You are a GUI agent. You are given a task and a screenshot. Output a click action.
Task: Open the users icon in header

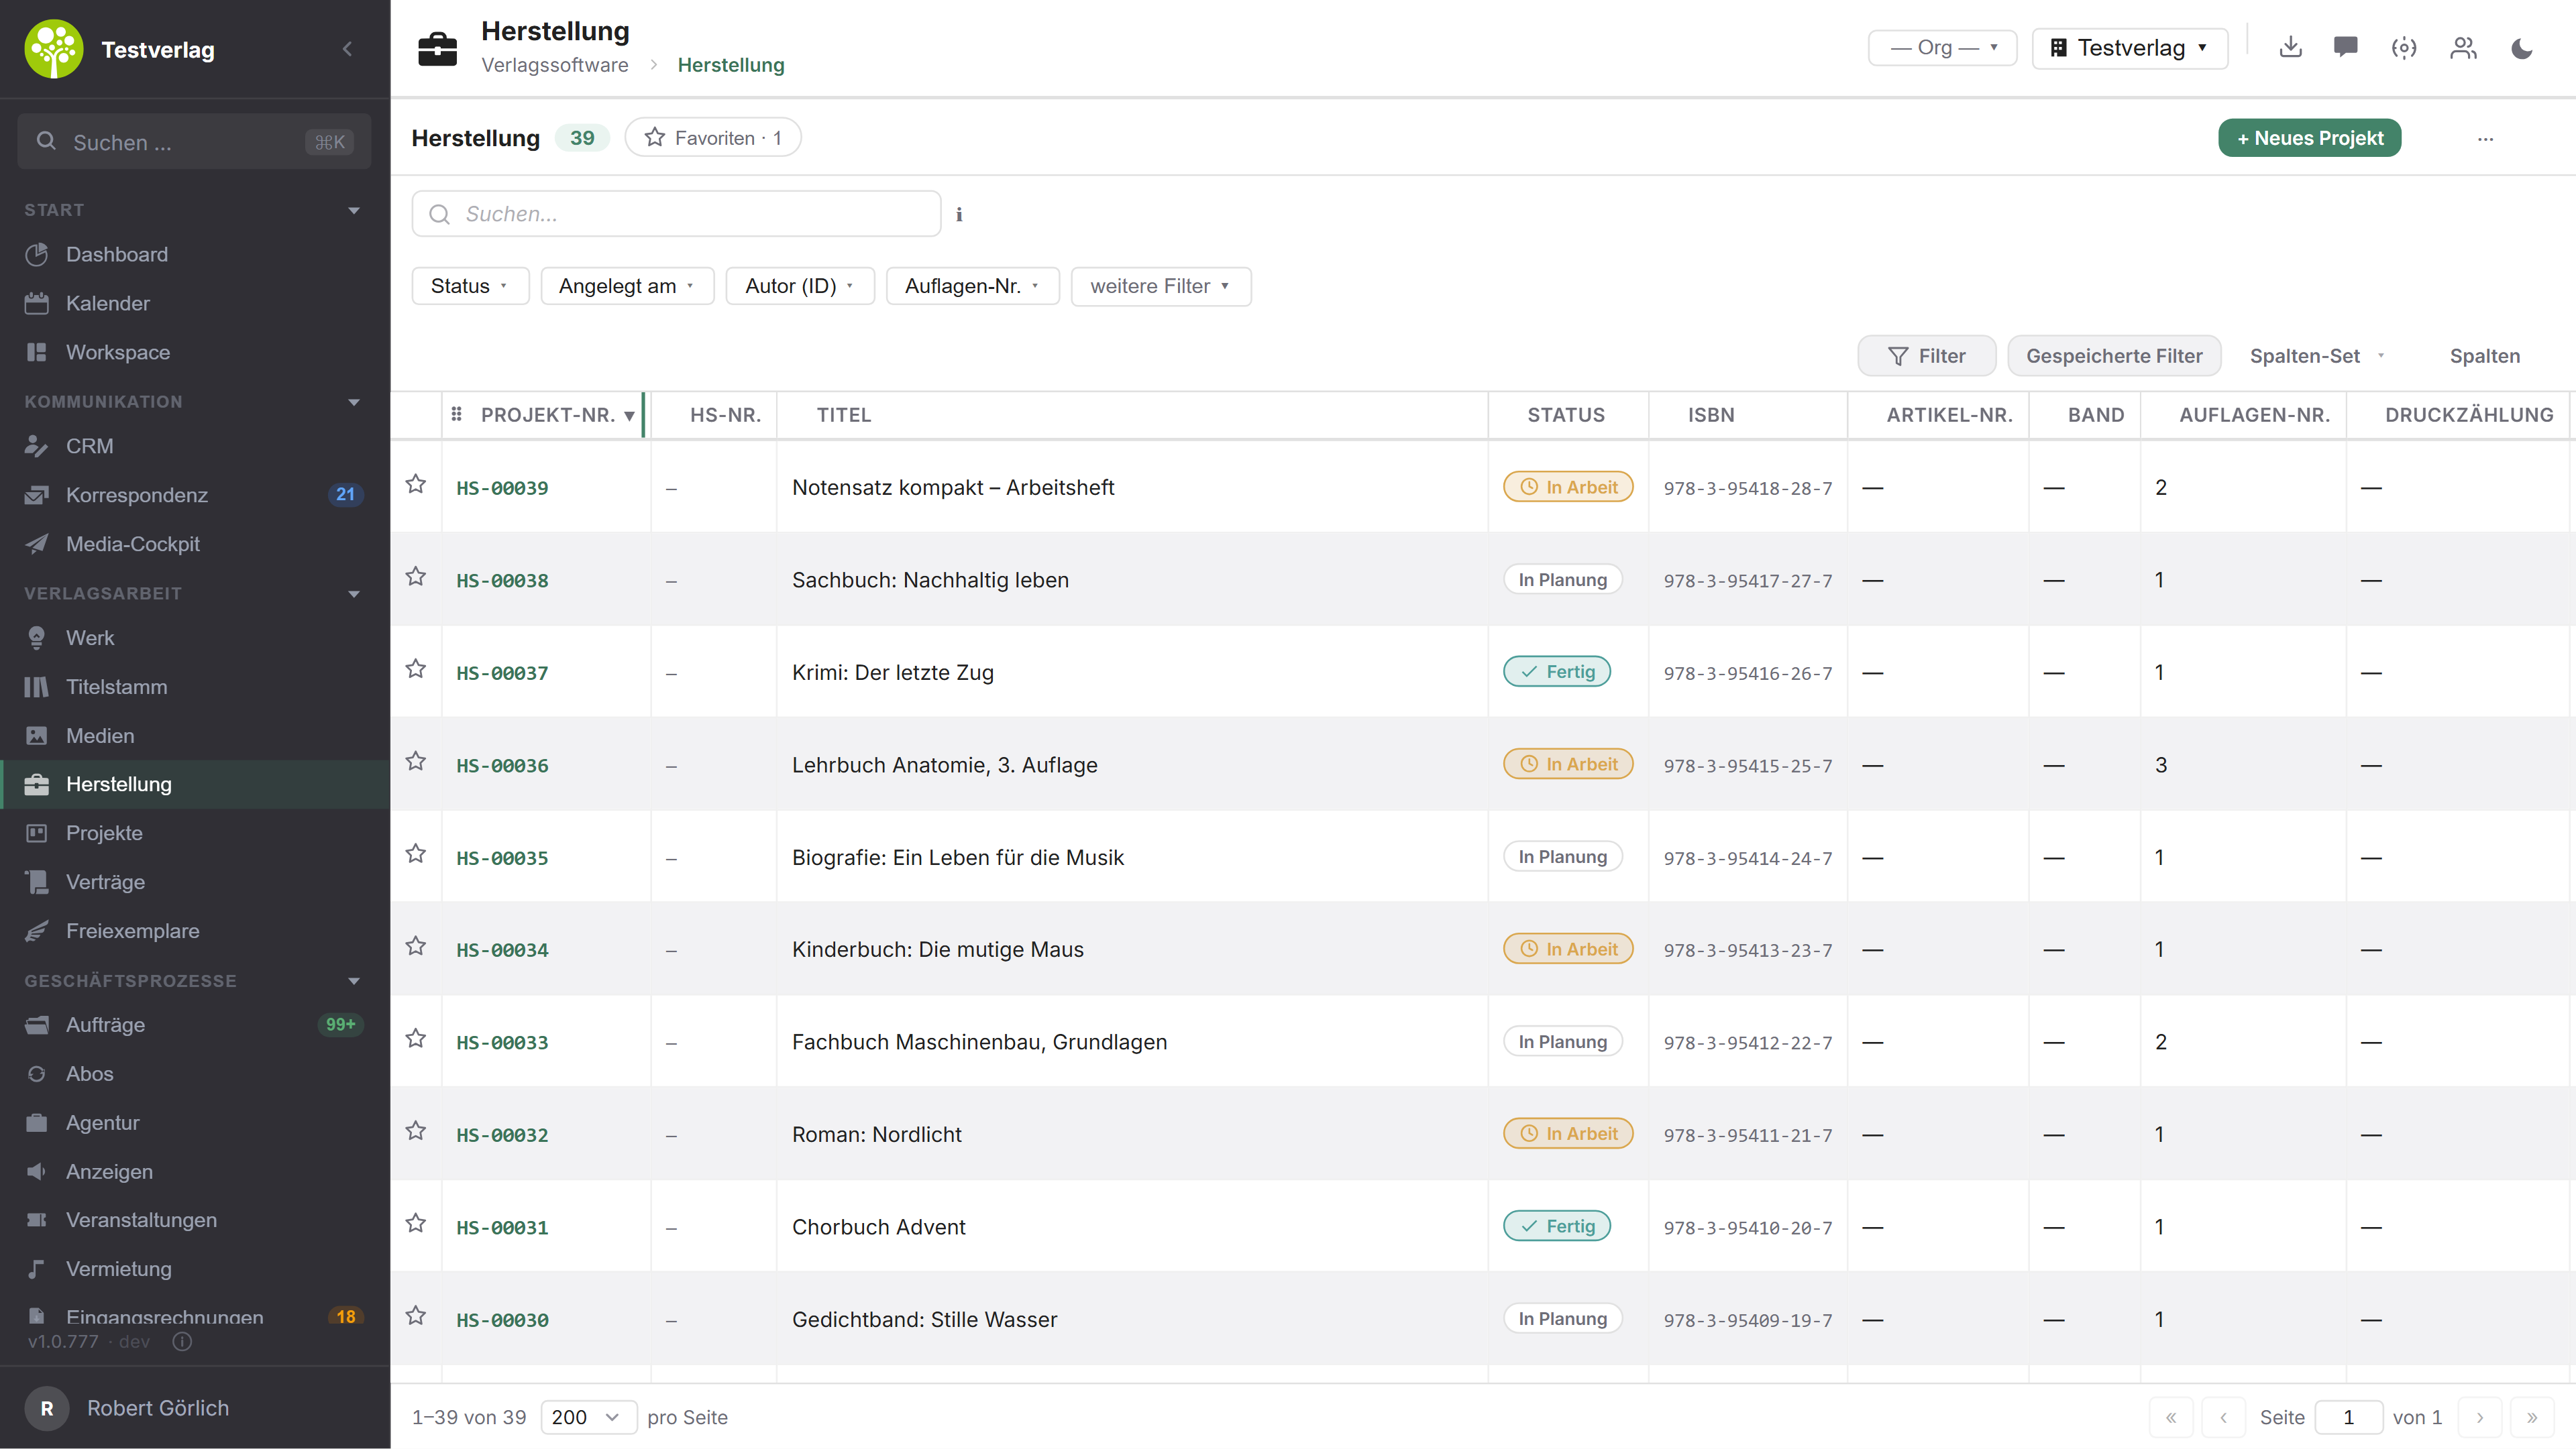[2463, 48]
